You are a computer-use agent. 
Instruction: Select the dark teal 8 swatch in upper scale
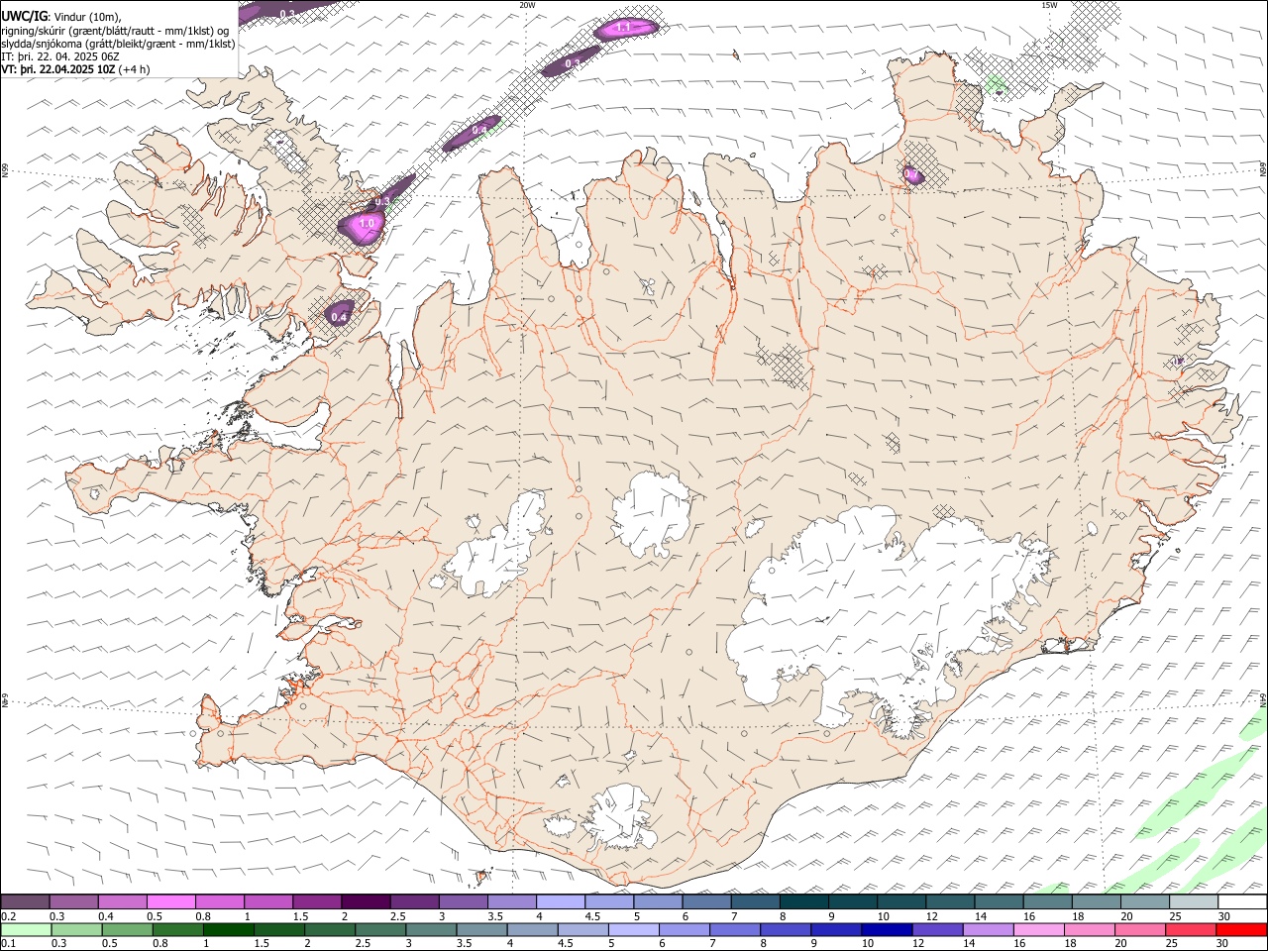point(803,901)
